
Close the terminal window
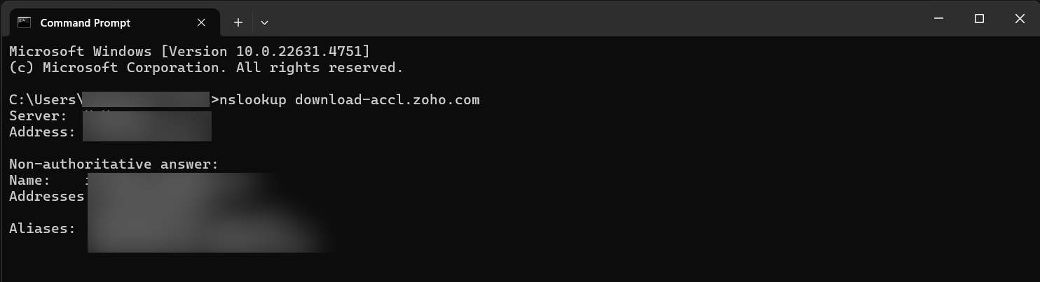[x=1020, y=19]
